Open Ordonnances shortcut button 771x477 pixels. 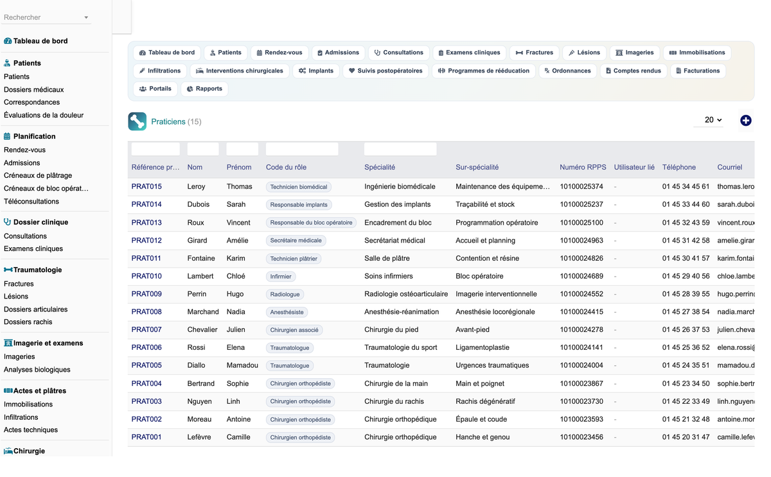567,71
